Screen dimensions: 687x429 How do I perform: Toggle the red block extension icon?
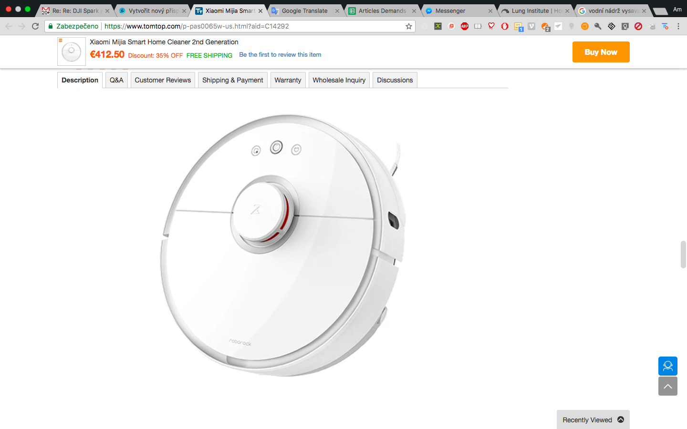click(638, 26)
